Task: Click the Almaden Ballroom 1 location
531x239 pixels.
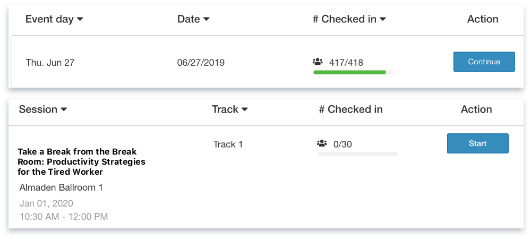Action: click(x=61, y=187)
